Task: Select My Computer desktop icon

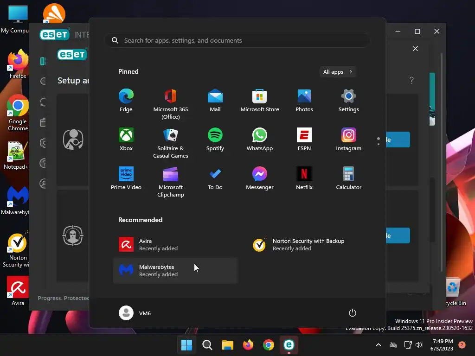Action: tap(15, 19)
